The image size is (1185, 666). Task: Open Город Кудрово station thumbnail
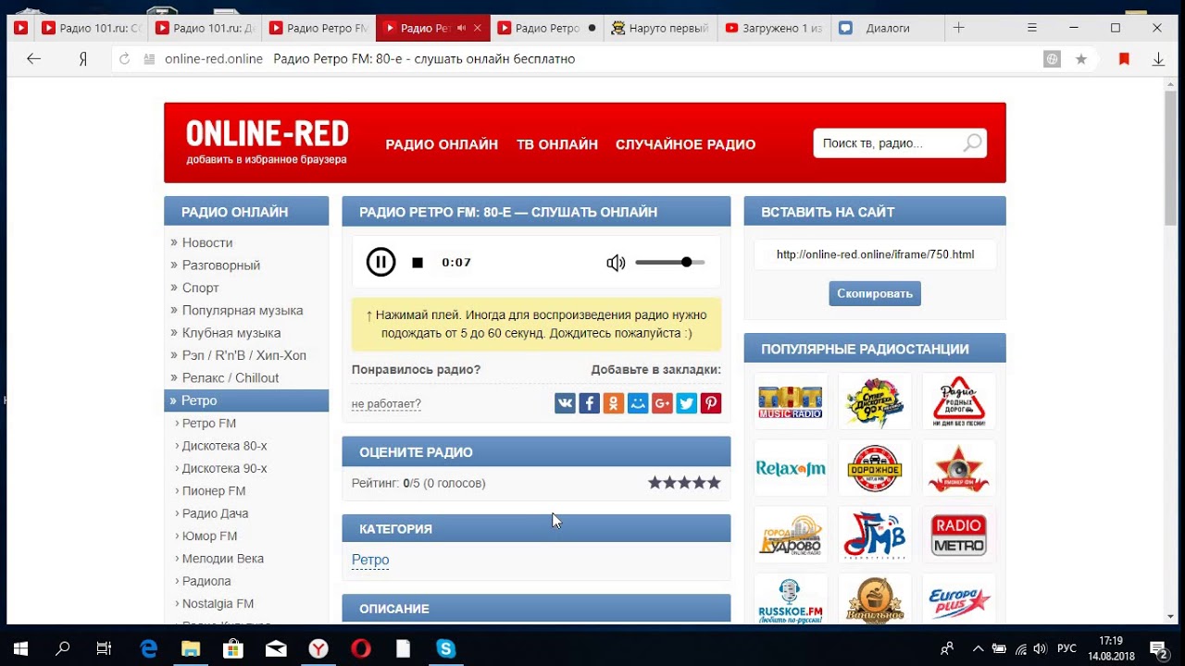(791, 535)
